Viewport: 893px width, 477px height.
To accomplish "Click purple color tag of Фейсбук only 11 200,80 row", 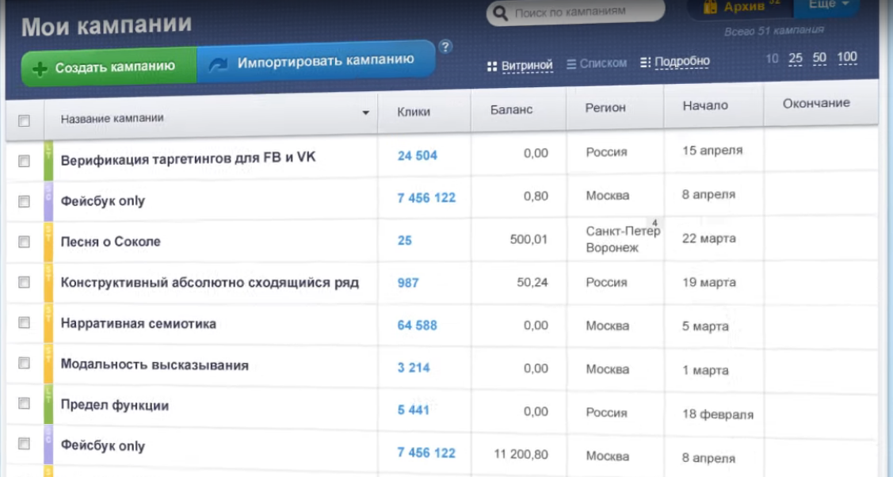I will (48, 444).
